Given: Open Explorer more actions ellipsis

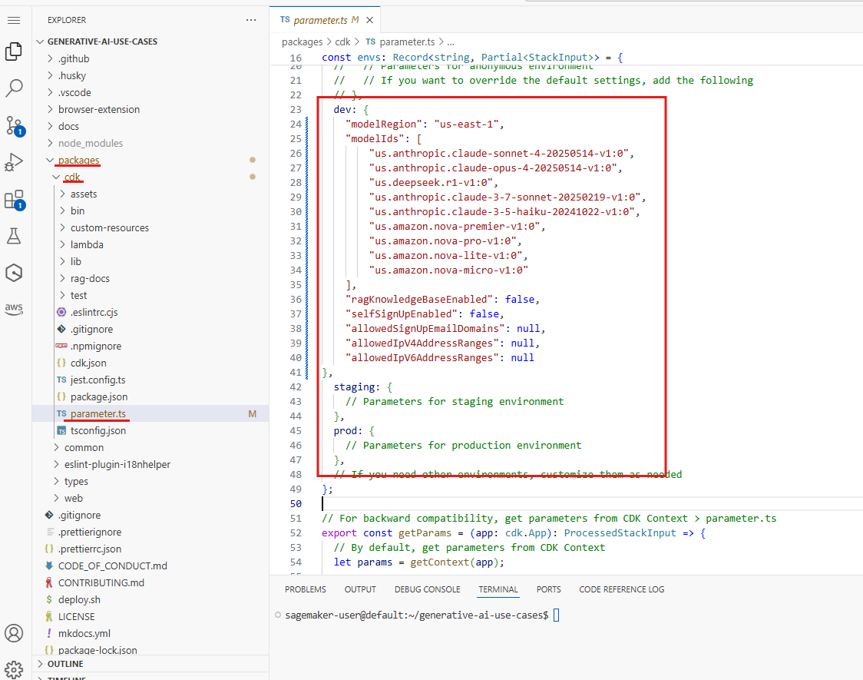Looking at the screenshot, I should tap(251, 20).
